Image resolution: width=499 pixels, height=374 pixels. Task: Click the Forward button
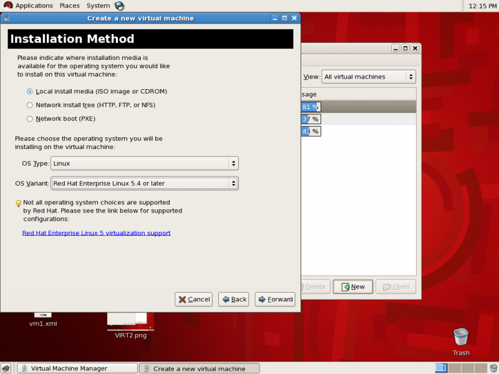(x=275, y=299)
